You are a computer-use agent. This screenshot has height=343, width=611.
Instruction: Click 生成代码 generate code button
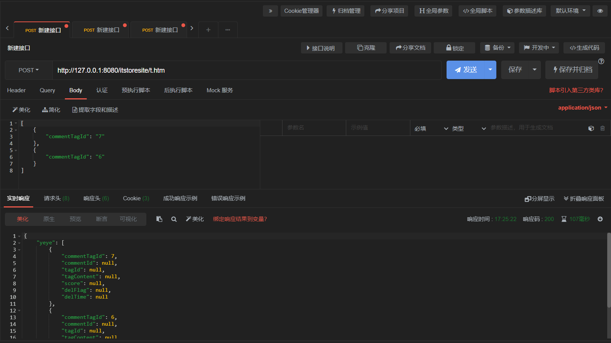coord(584,48)
